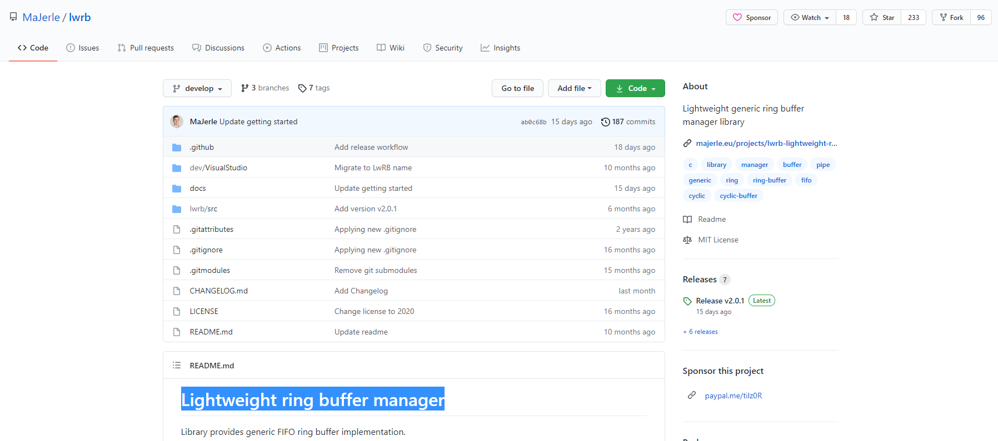This screenshot has height=441, width=998.
Task: Open the paypal.me/tilz0R sponsor link
Action: 733,396
